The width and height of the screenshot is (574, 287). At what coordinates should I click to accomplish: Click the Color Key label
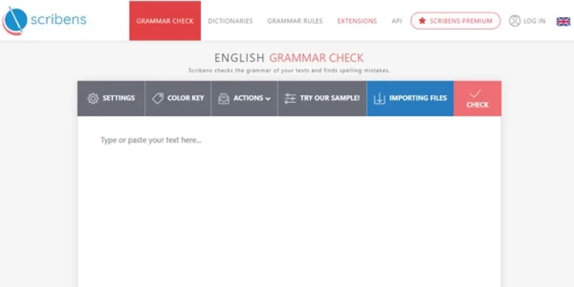pyautogui.click(x=185, y=98)
